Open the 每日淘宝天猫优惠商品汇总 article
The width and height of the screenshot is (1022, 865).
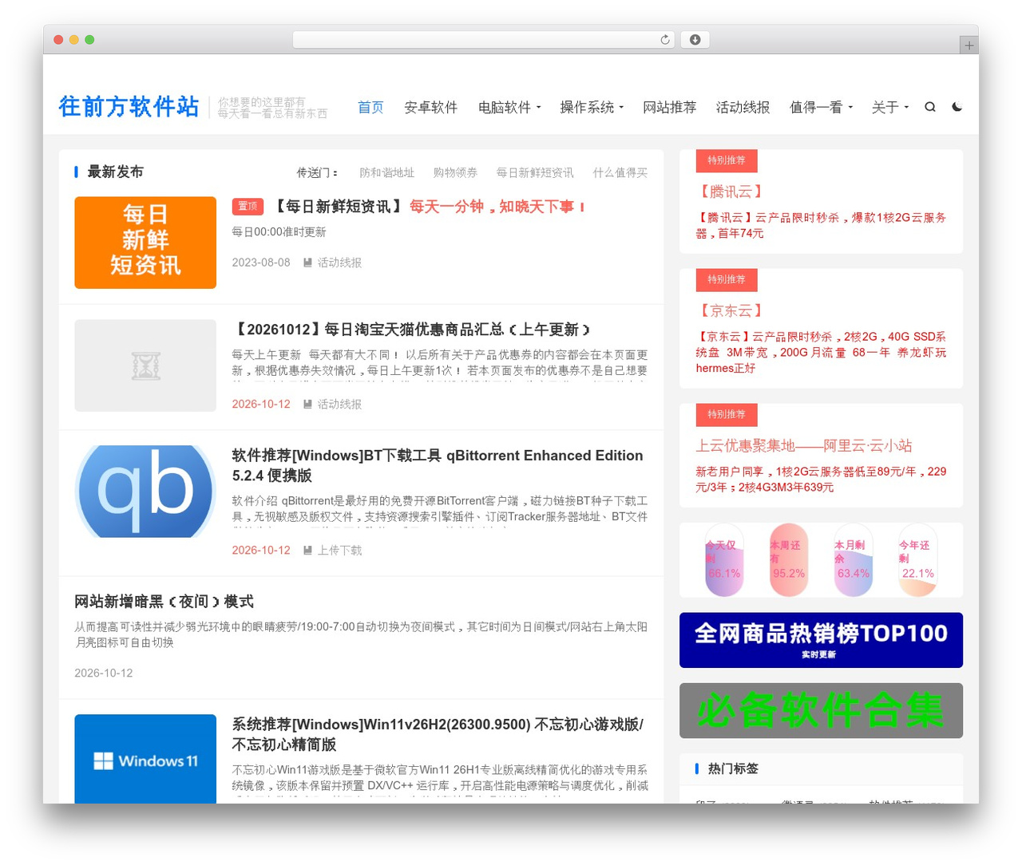point(411,330)
